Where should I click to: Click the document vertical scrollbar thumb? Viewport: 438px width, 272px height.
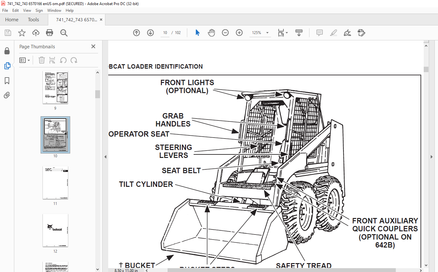(426, 69)
